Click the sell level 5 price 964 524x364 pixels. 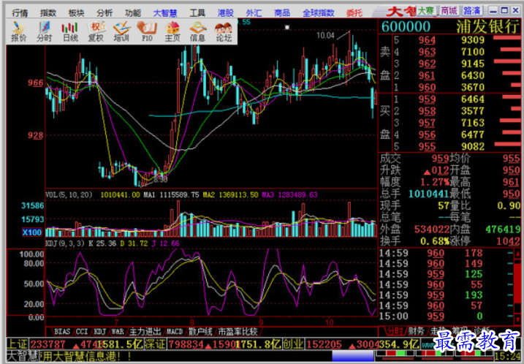[x=427, y=40]
